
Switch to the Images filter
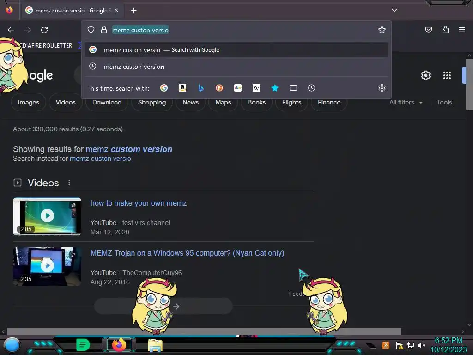pos(29,102)
